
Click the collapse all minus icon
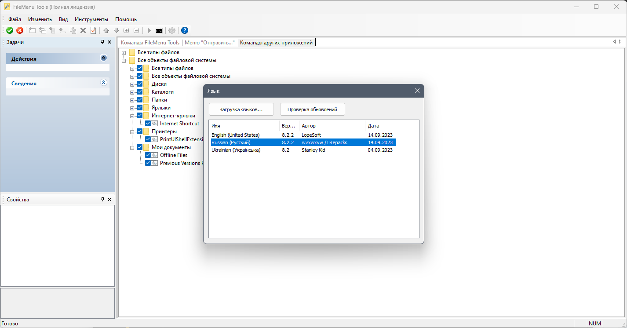[x=136, y=30]
